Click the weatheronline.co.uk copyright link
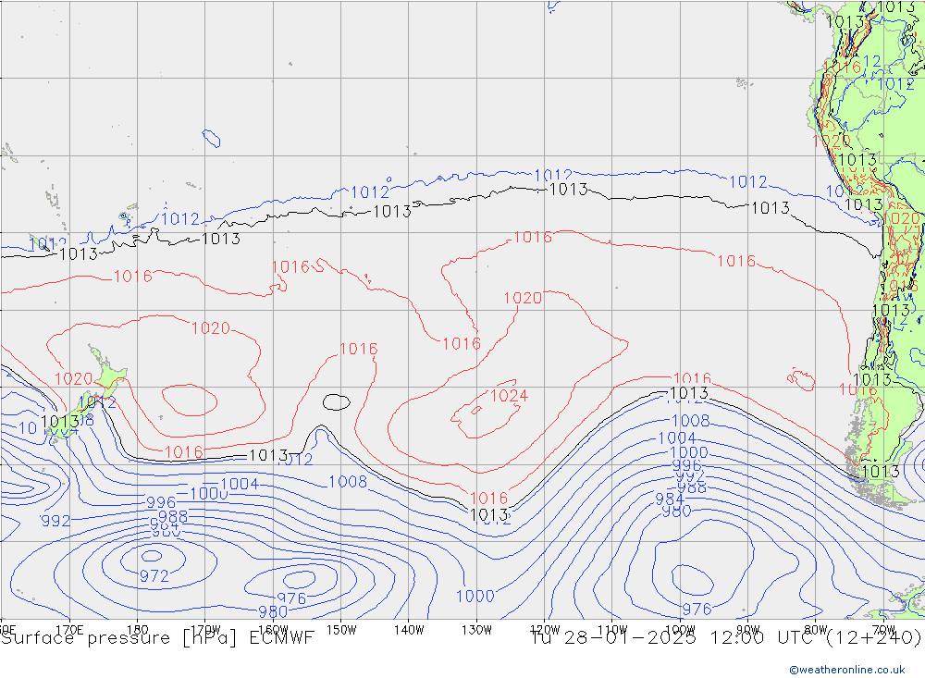925x678 pixels. [846, 669]
